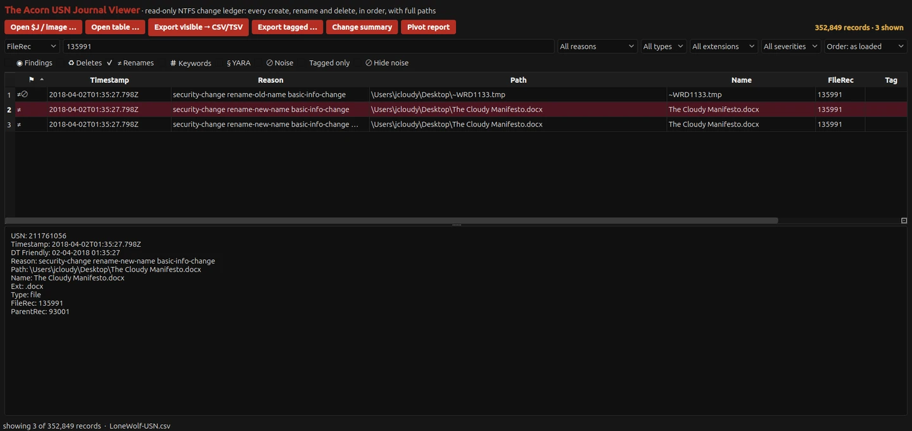The width and height of the screenshot is (912, 431).
Task: Open the Pivot report
Action: [x=428, y=27]
